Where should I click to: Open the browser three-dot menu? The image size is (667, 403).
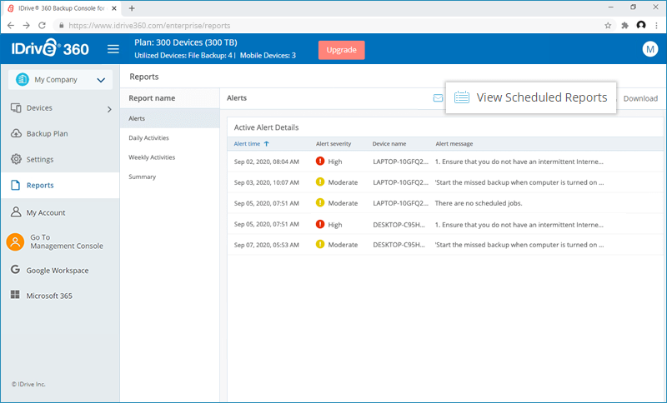point(657,26)
